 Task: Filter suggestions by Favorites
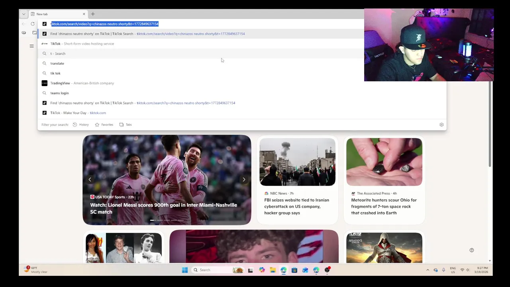(104, 125)
